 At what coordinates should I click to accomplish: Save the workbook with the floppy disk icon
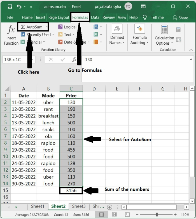click(10, 6)
